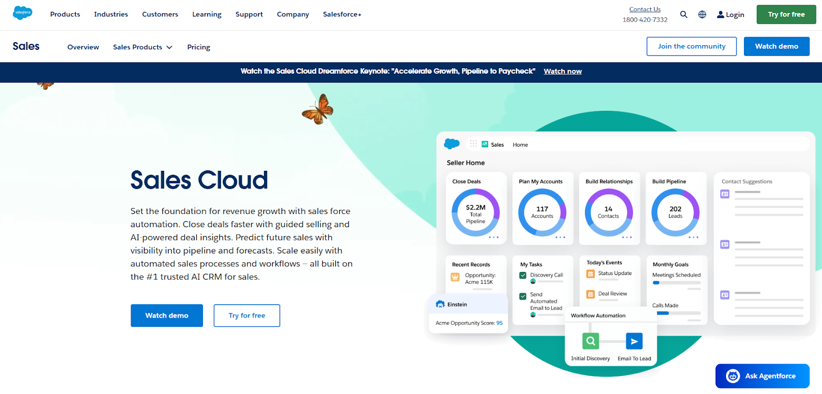The height and width of the screenshot is (394, 822).
Task: Click the orange butterfly illustration
Action: pyautogui.click(x=318, y=109)
